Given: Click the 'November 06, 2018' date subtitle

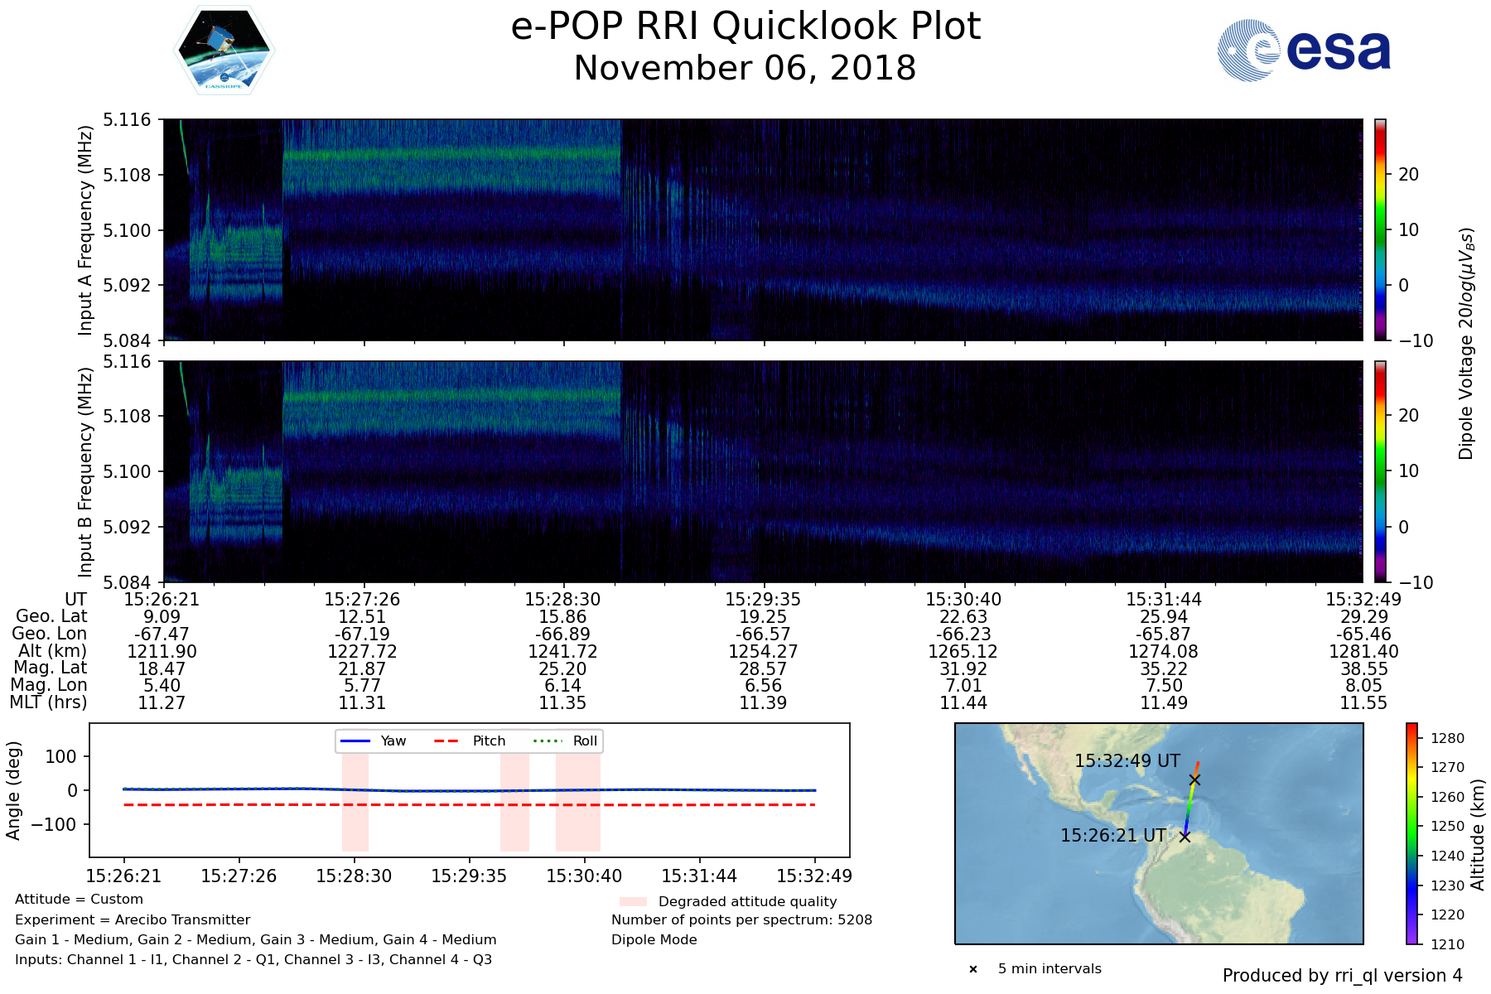Looking at the screenshot, I should [x=745, y=68].
